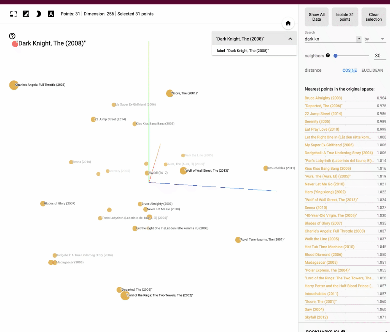This screenshot has width=390, height=332.
Task: Select Serenity (2005) from nearest points list
Action: (x=317, y=122)
